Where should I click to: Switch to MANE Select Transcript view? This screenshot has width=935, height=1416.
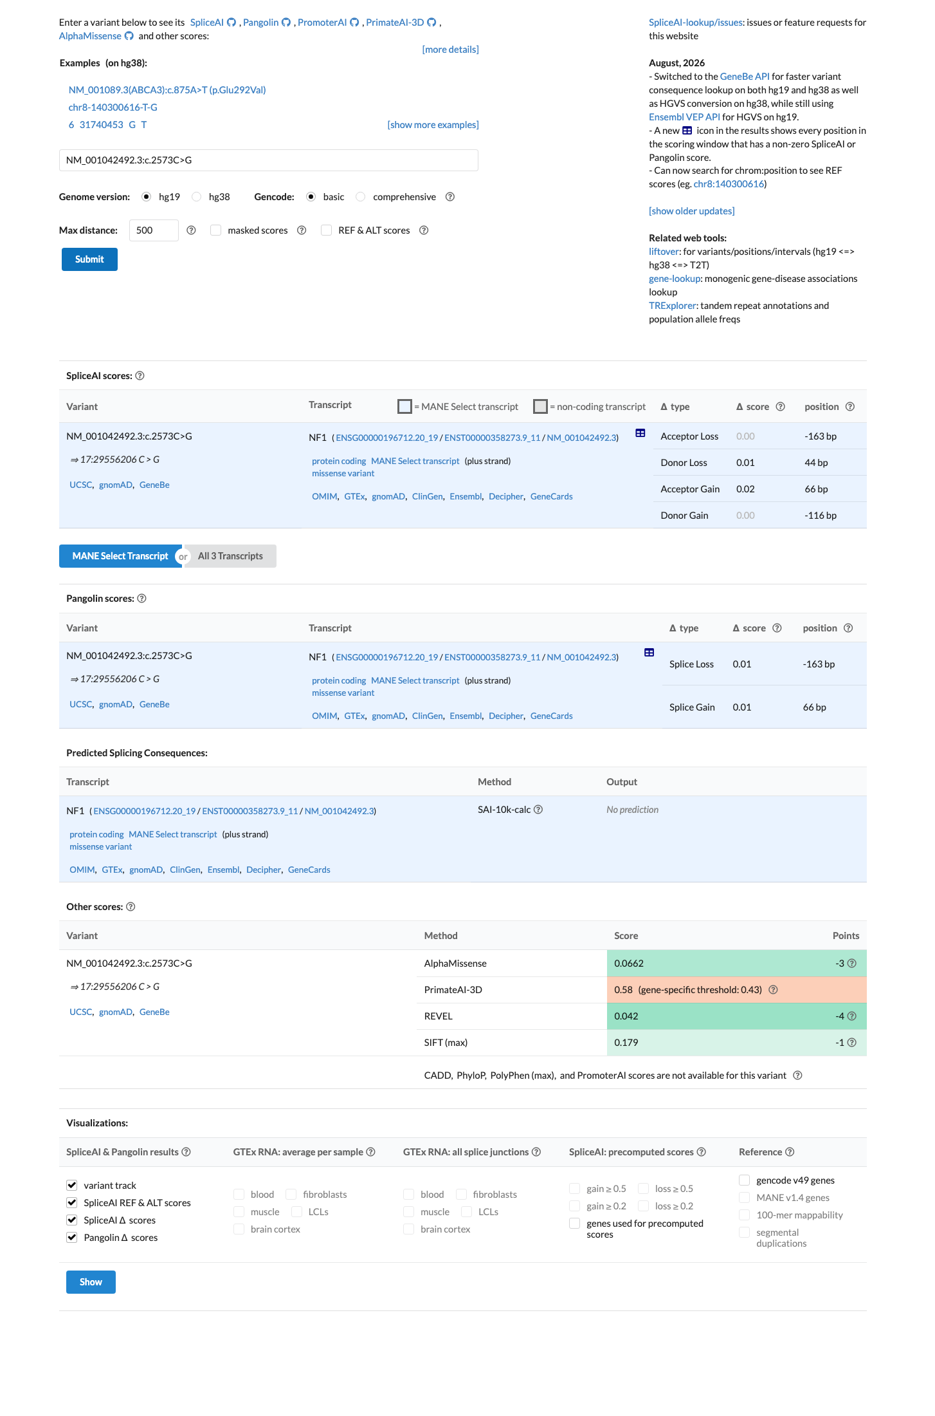coord(120,556)
